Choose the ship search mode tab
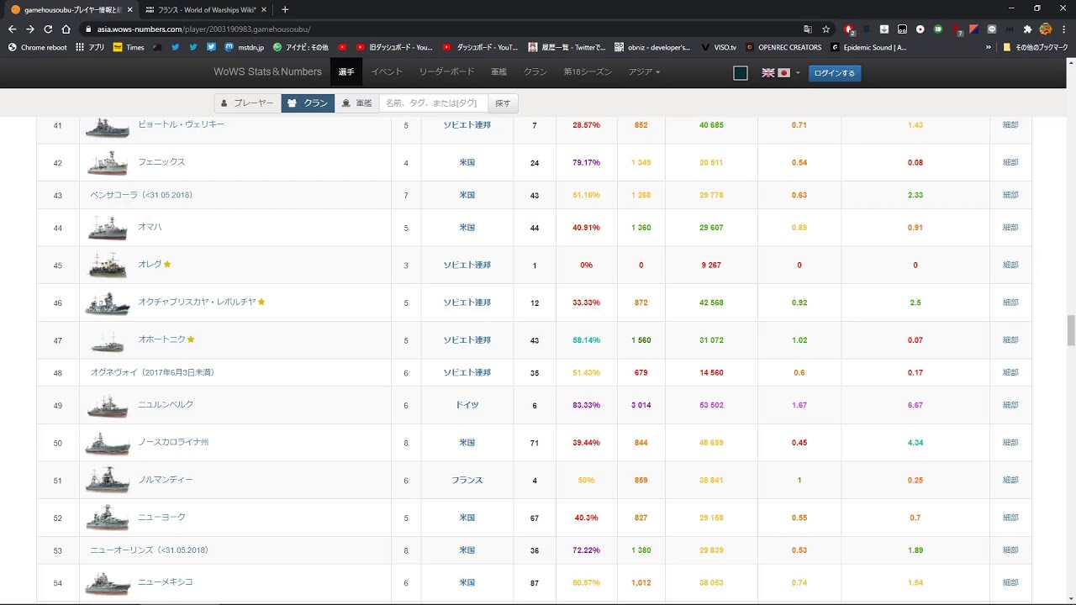Viewport: 1076px width, 605px height. coord(356,103)
